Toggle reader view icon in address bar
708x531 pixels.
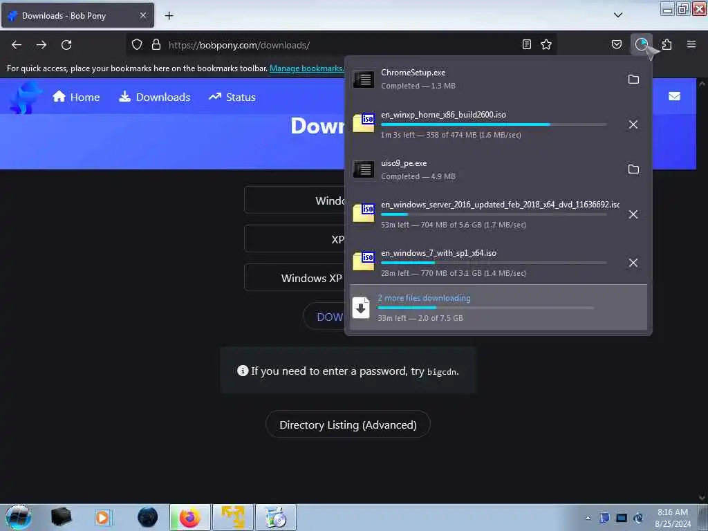(526, 44)
